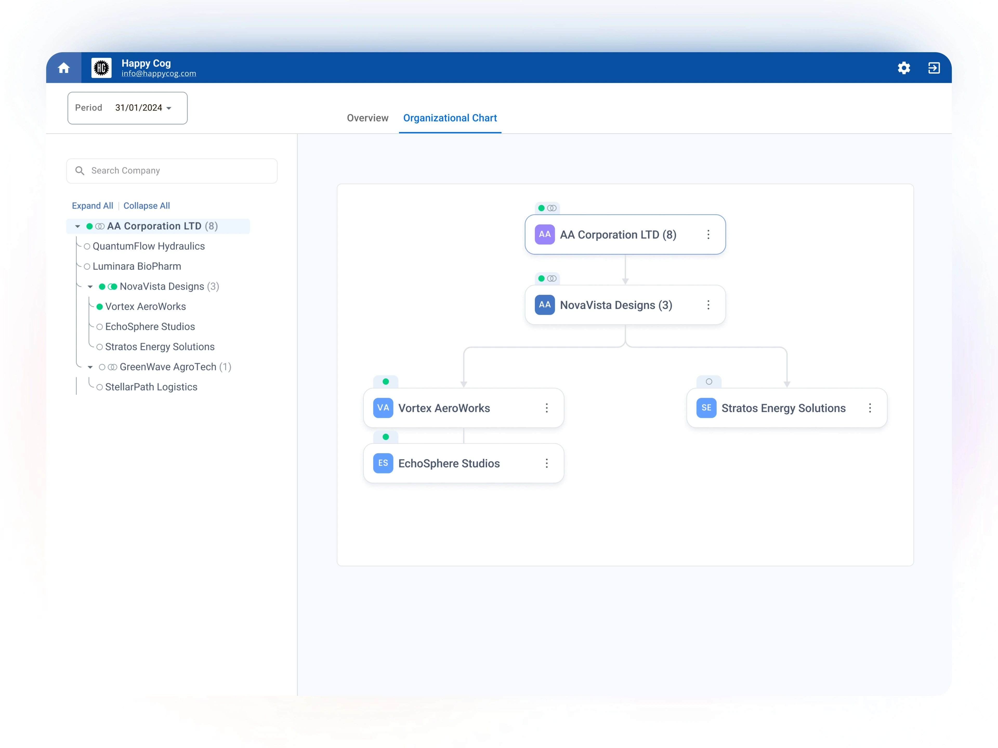Click the linked-circles icon beside GreenWave AgroTech in tree
Image resolution: width=998 pixels, height=748 pixels.
coord(113,367)
